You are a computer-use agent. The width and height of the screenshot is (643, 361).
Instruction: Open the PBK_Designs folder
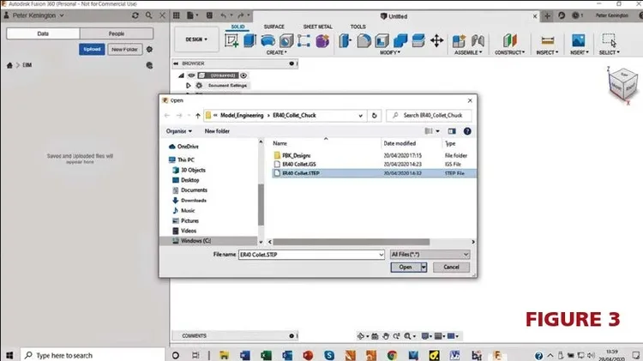(x=296, y=155)
